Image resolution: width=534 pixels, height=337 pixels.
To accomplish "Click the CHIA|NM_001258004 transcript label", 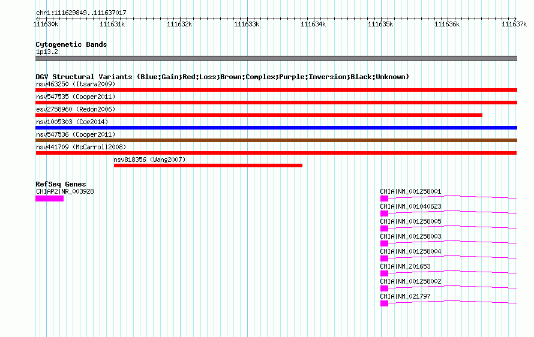I will pos(410,251).
